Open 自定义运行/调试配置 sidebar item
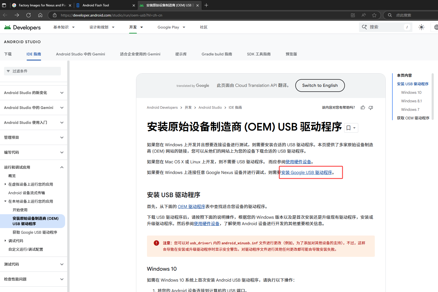 [26, 249]
